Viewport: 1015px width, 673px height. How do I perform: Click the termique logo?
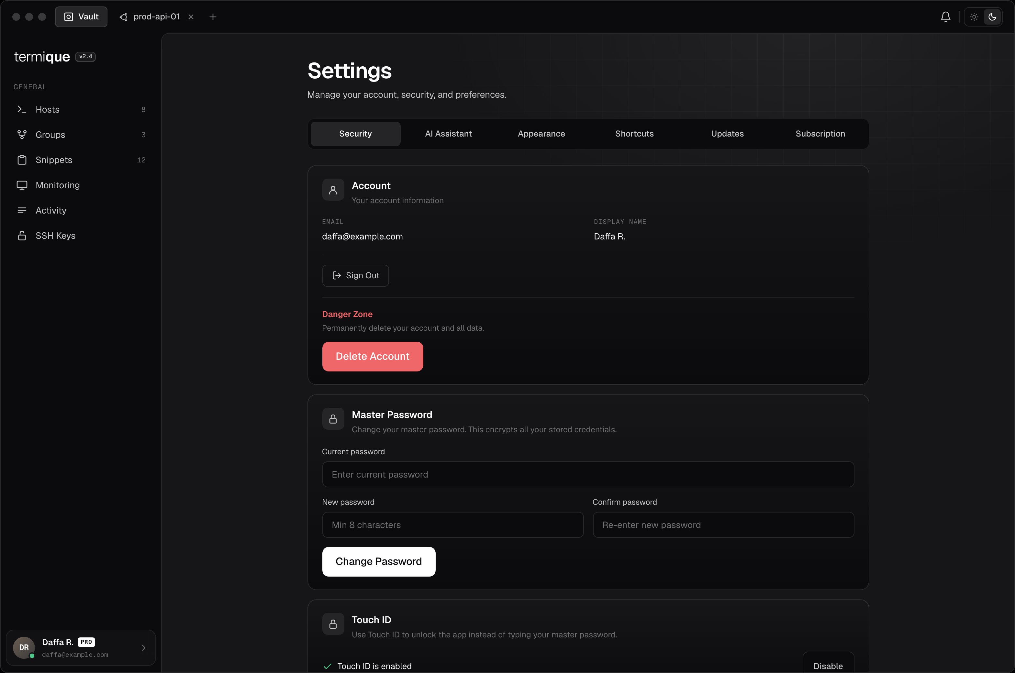42,57
